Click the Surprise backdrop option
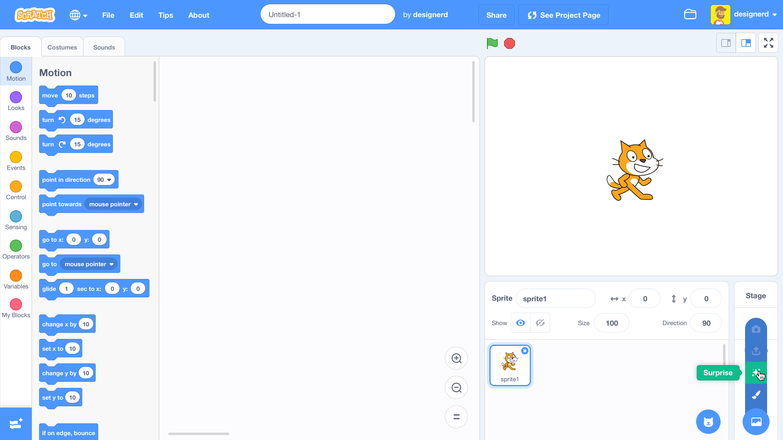This screenshot has width=783, height=440. click(756, 373)
